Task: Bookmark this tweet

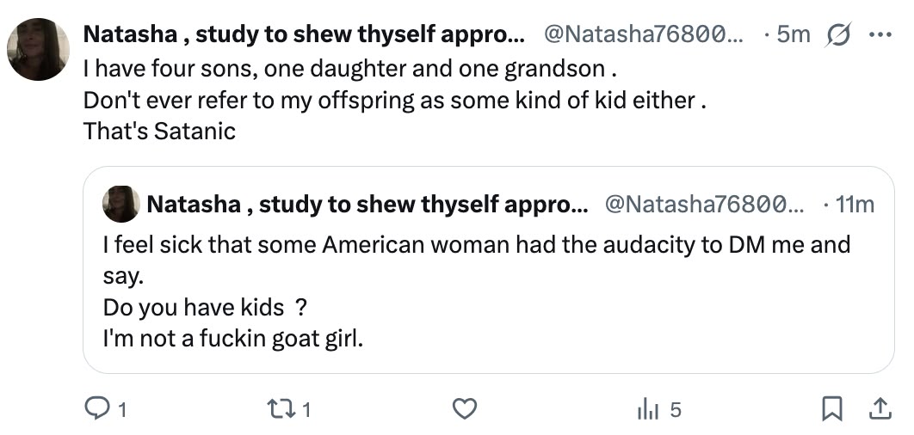Action: pos(831,409)
